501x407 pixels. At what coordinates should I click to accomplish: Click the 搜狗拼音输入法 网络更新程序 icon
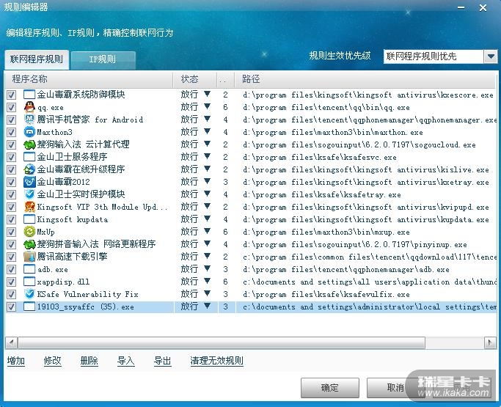point(29,244)
